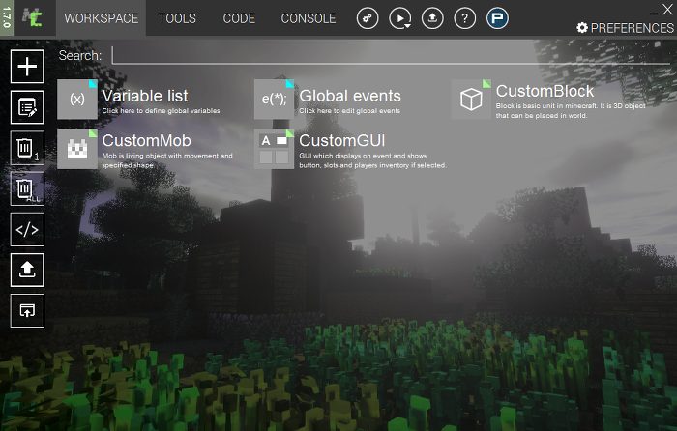Select the CustomBlock element

point(548,100)
